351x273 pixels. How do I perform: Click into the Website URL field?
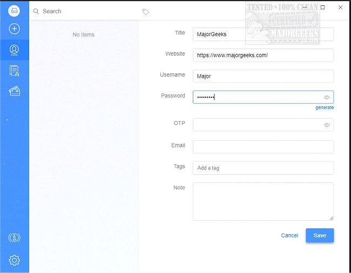coord(263,55)
